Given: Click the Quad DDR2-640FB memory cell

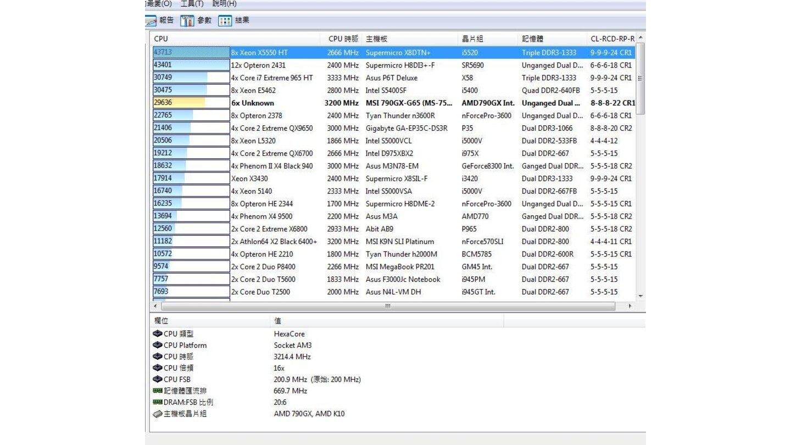Looking at the screenshot, I should coord(551,91).
